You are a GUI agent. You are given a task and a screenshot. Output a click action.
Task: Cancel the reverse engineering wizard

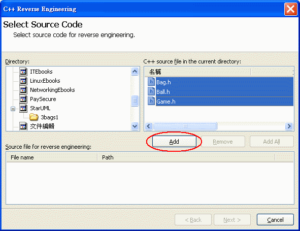[x=275, y=220]
